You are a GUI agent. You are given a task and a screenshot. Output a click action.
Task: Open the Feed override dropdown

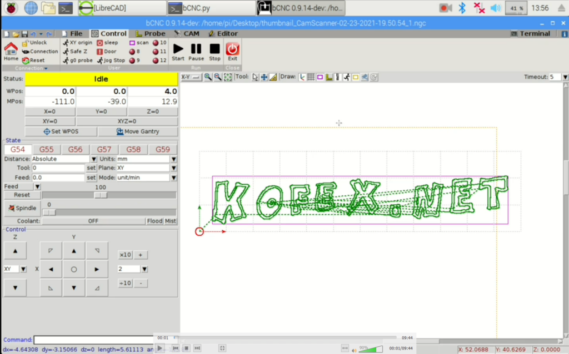click(x=37, y=186)
